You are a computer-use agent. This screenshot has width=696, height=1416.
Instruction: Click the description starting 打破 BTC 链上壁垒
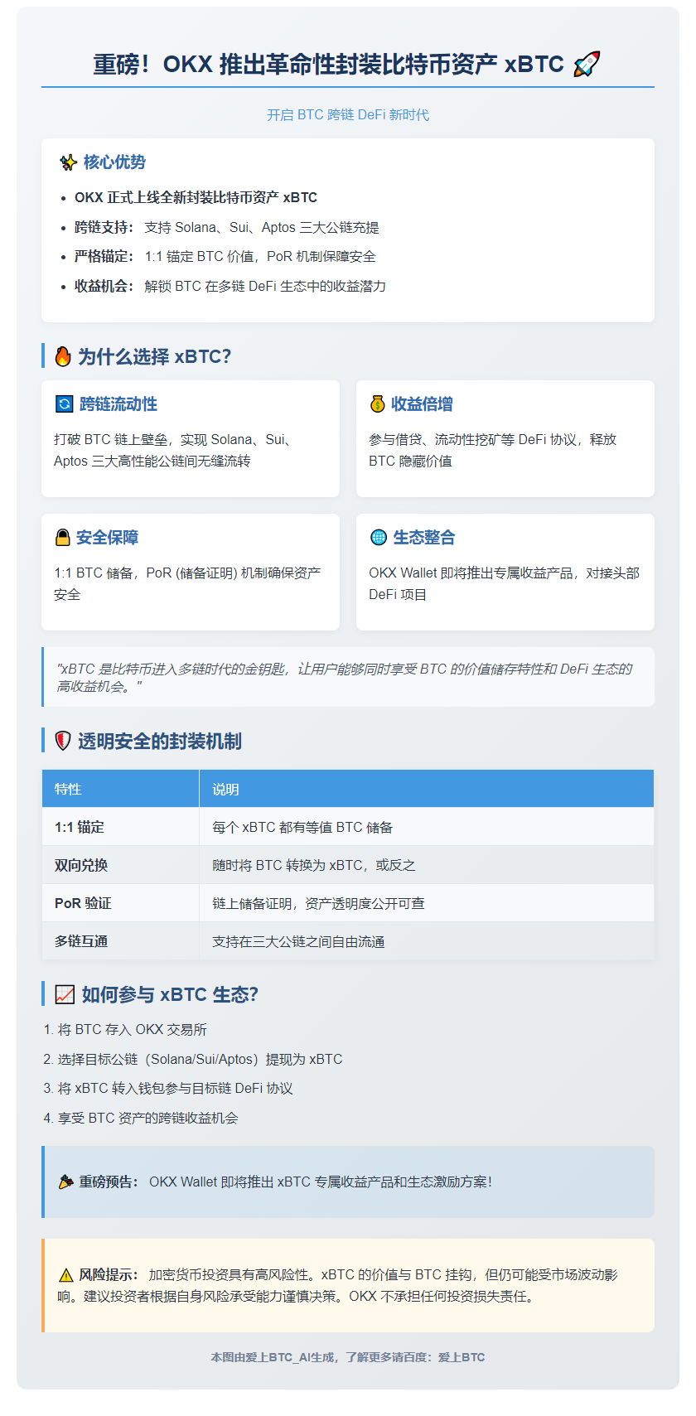174,450
